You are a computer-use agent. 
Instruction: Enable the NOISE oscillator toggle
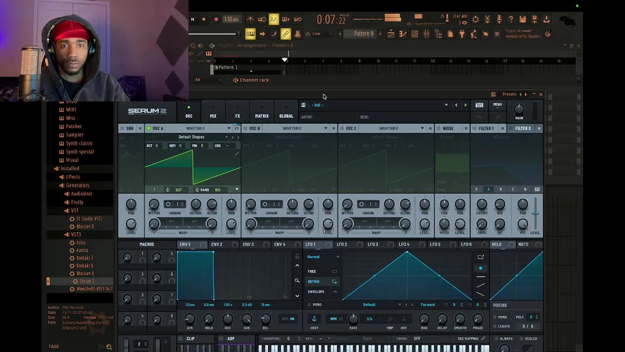tap(439, 129)
